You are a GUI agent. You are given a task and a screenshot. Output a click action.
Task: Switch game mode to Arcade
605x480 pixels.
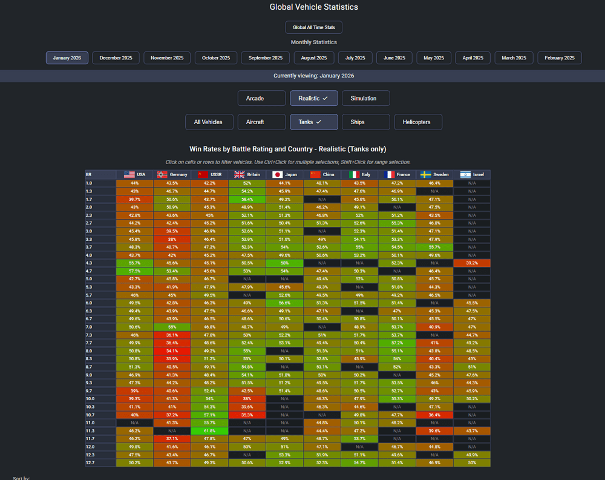click(x=261, y=98)
